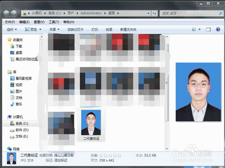The image size is (225, 168).
Task: Open 文档 (E:) drive in sidebar
Action: (x=19, y=136)
